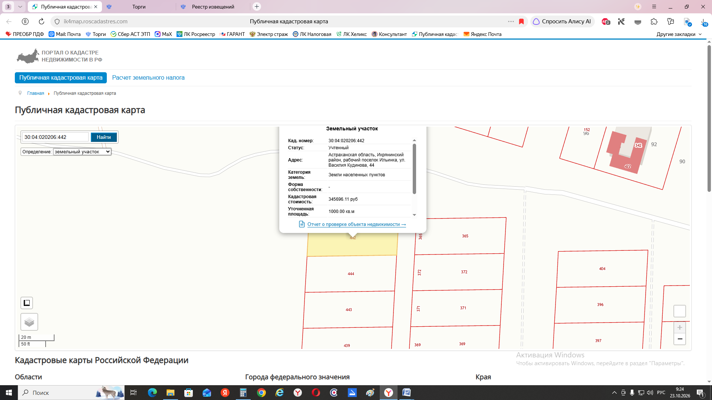Open the Определение object type dropdown
712x400 pixels.
82,151
